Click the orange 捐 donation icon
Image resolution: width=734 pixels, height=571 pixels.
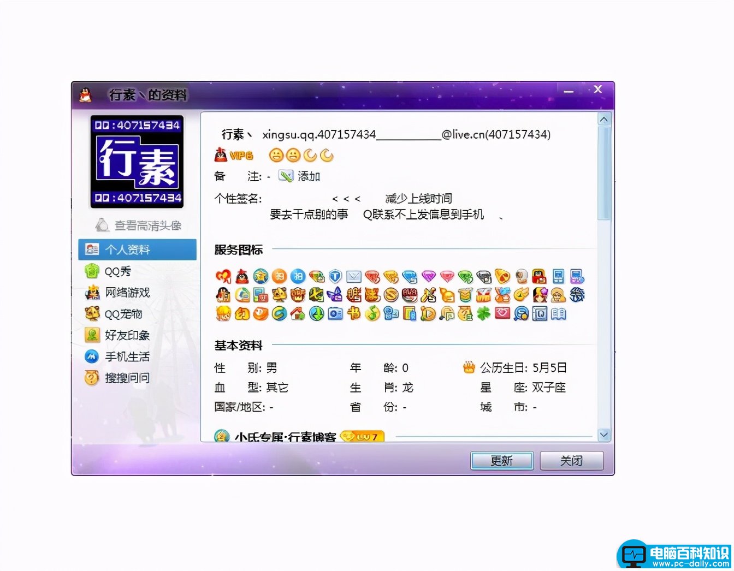coord(279,276)
